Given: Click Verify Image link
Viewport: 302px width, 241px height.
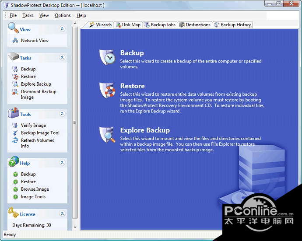Looking at the screenshot, I should pos(33,126).
